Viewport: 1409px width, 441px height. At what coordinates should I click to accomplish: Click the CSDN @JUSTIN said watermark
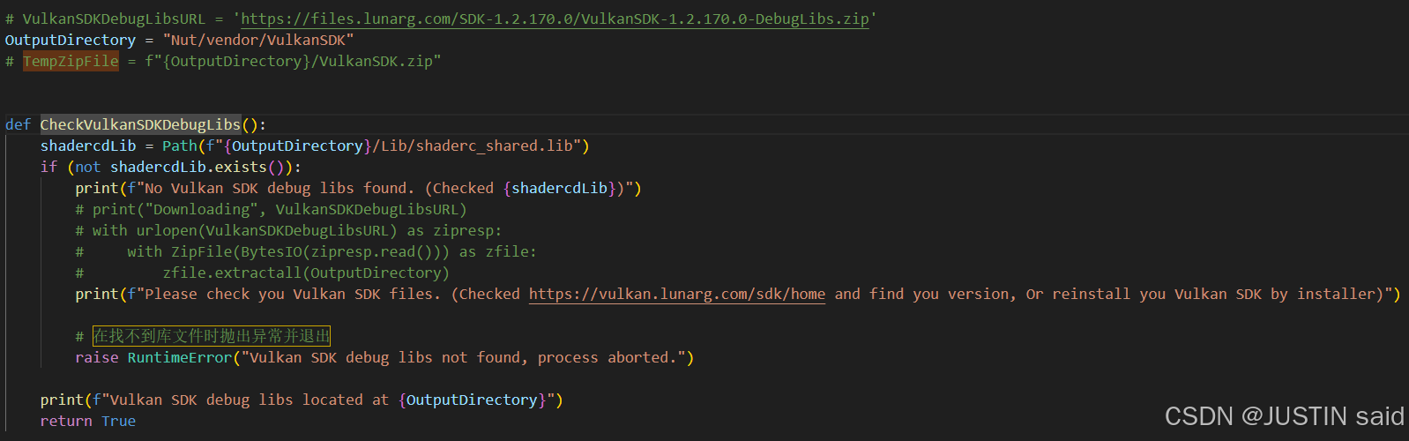pos(1283,416)
